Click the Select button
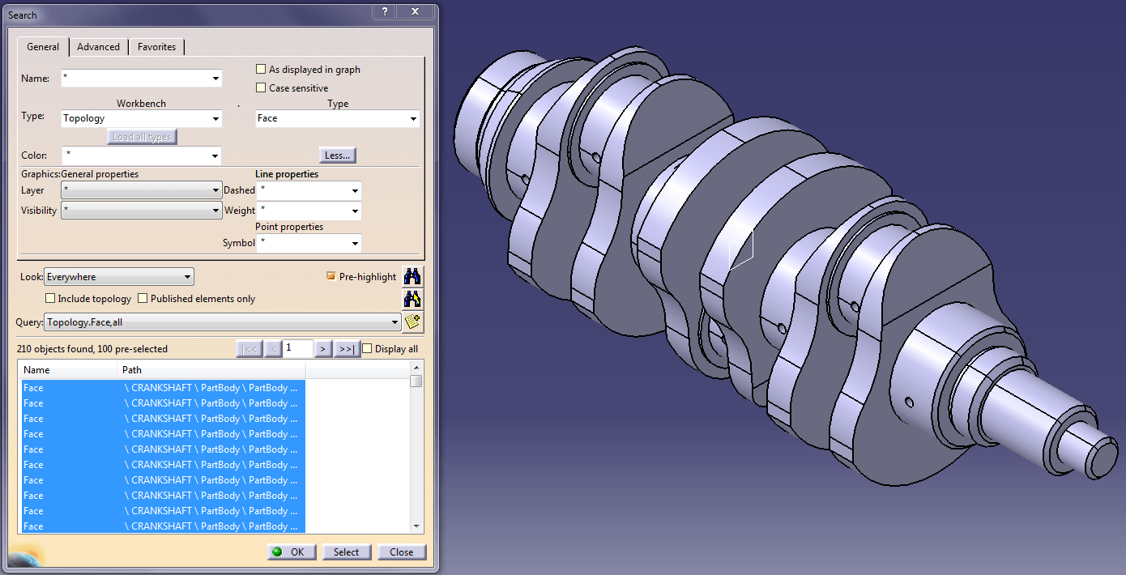This screenshot has width=1126, height=575. (x=346, y=552)
